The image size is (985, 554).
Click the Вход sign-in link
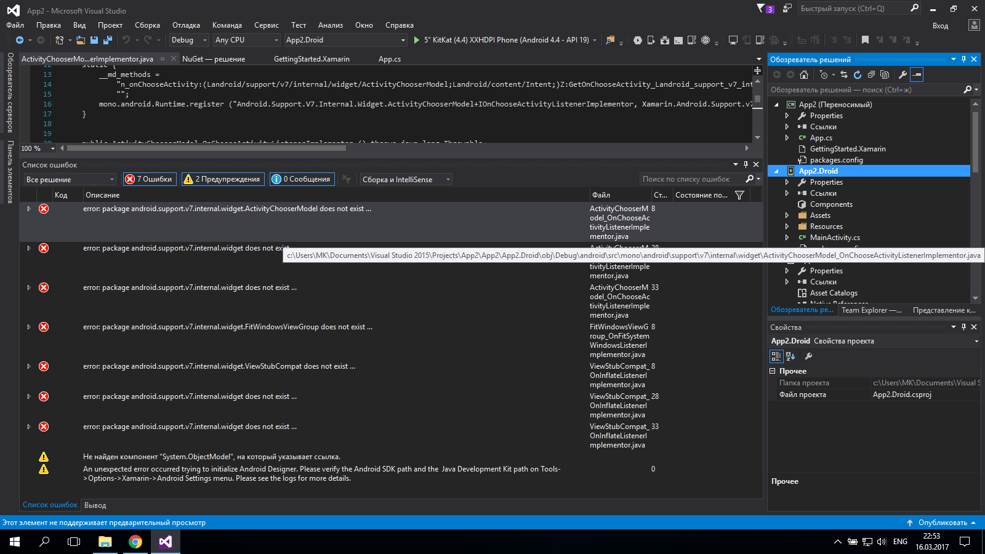click(940, 26)
